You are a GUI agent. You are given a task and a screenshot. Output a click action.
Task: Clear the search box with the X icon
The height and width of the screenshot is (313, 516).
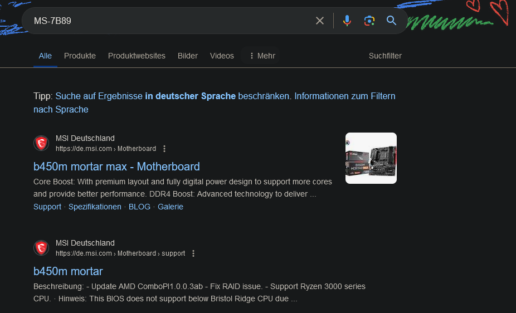(319, 21)
